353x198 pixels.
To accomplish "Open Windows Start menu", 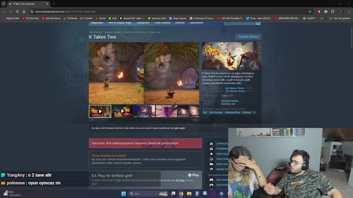I will pyautogui.click(x=124, y=194).
